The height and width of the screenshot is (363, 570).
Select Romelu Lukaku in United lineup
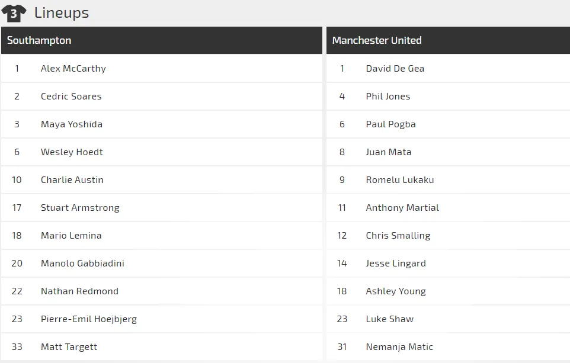click(400, 180)
